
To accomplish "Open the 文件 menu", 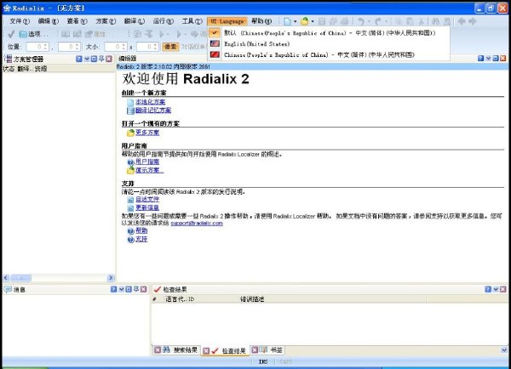I will 20,21.
